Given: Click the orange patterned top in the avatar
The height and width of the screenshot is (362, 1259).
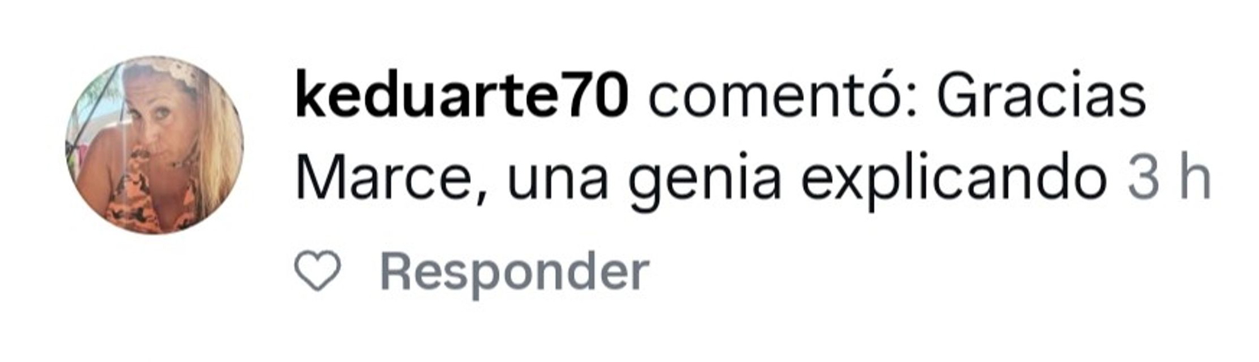Looking at the screenshot, I should coord(148,201).
